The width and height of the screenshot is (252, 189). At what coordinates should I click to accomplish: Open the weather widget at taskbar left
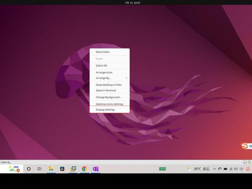pos(14,169)
